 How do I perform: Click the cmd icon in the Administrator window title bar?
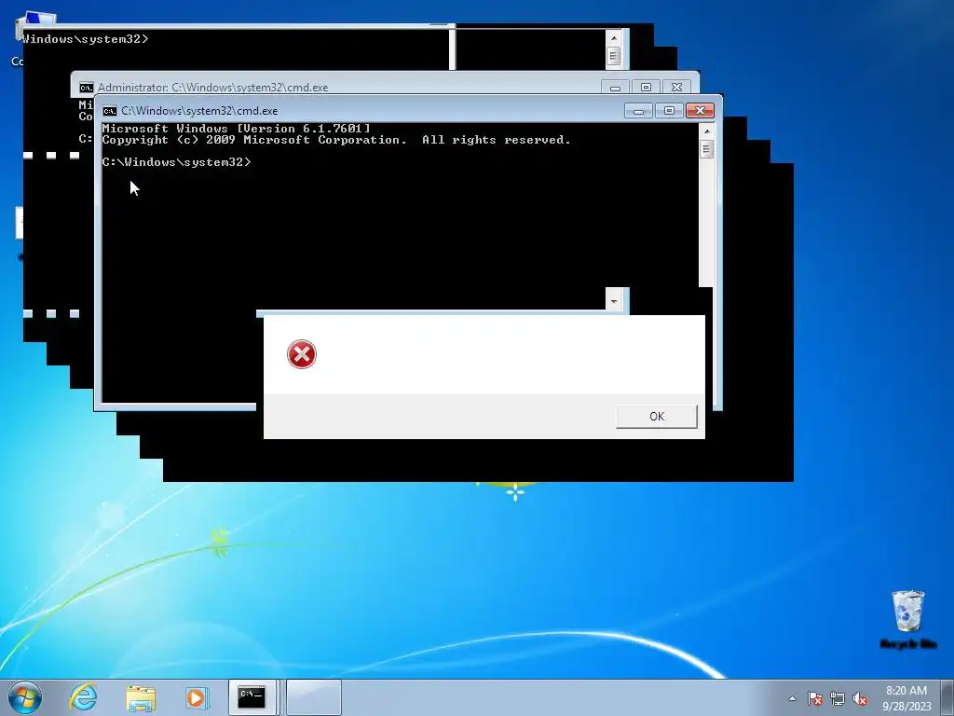(x=87, y=88)
